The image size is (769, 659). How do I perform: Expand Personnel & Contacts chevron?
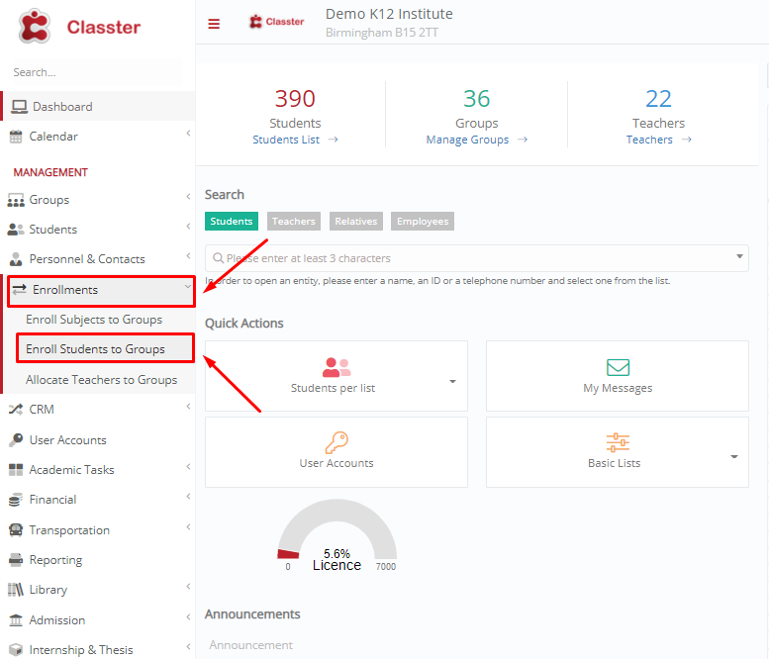188,256
